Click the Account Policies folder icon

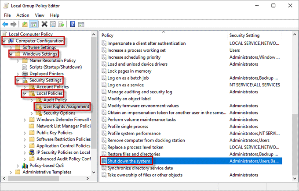pos(32,87)
